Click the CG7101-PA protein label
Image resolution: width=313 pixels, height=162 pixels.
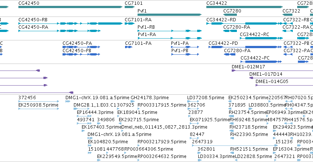click(x=138, y=43)
